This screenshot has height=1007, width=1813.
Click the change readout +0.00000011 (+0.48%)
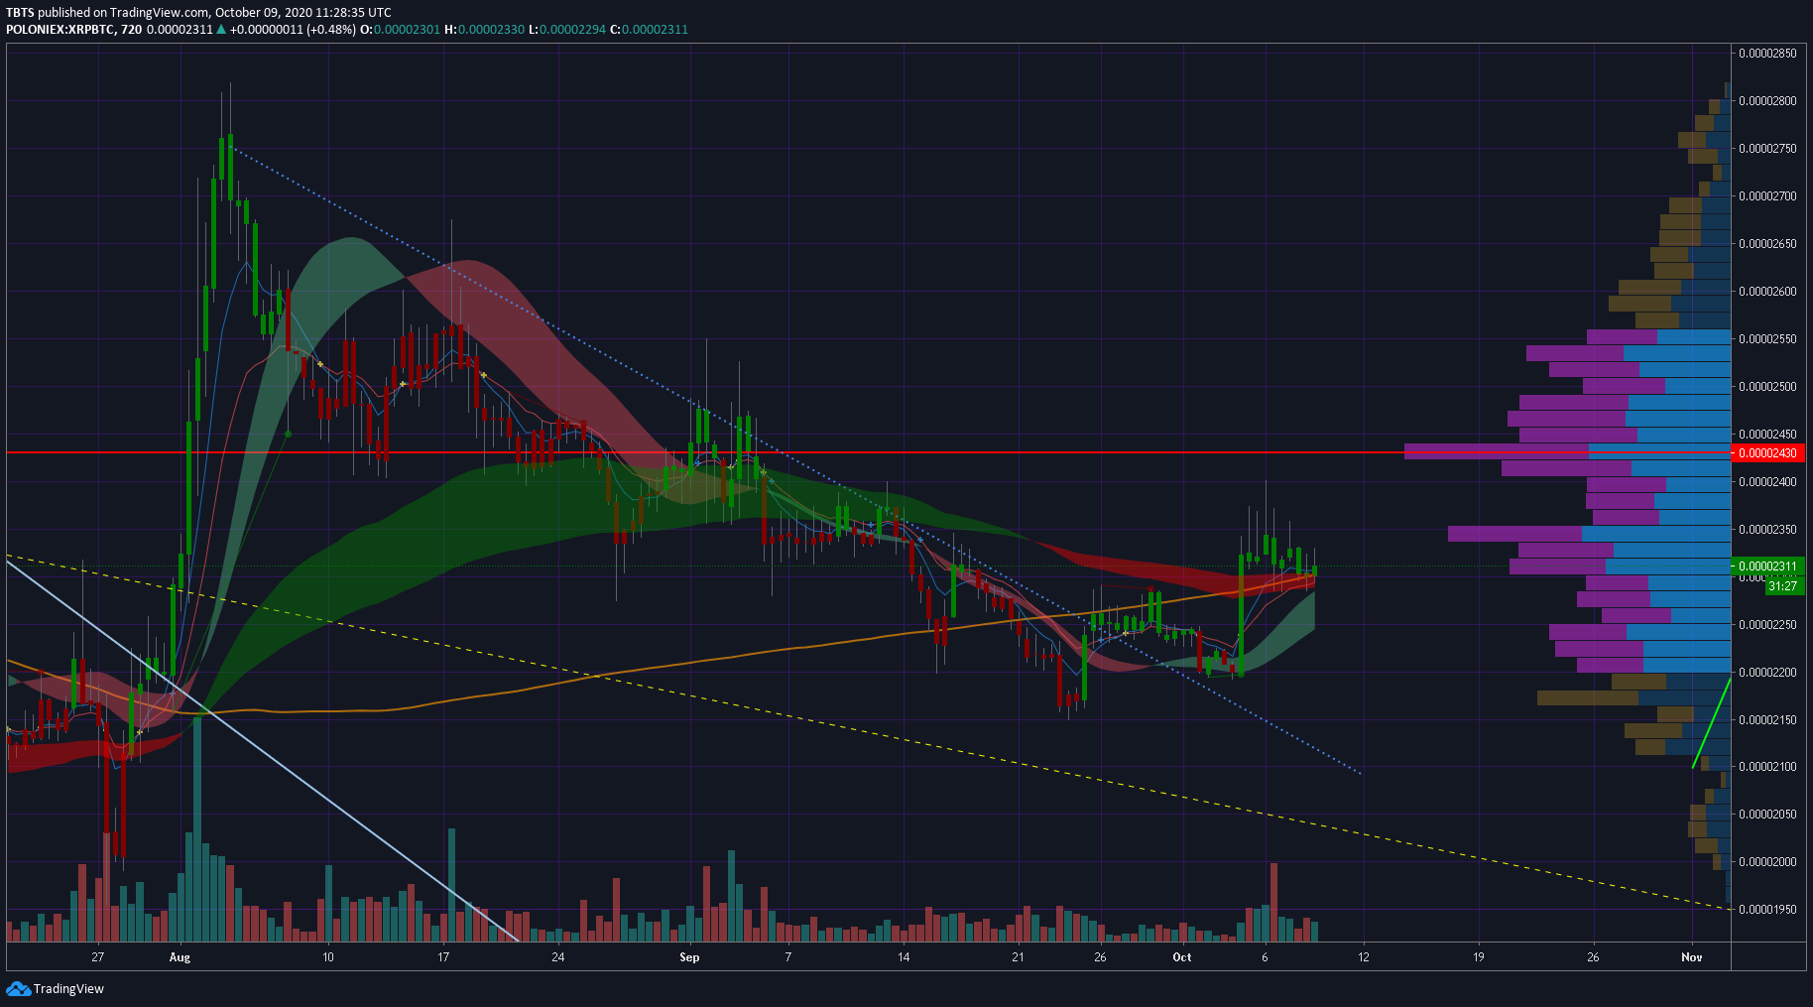pyautogui.click(x=293, y=29)
